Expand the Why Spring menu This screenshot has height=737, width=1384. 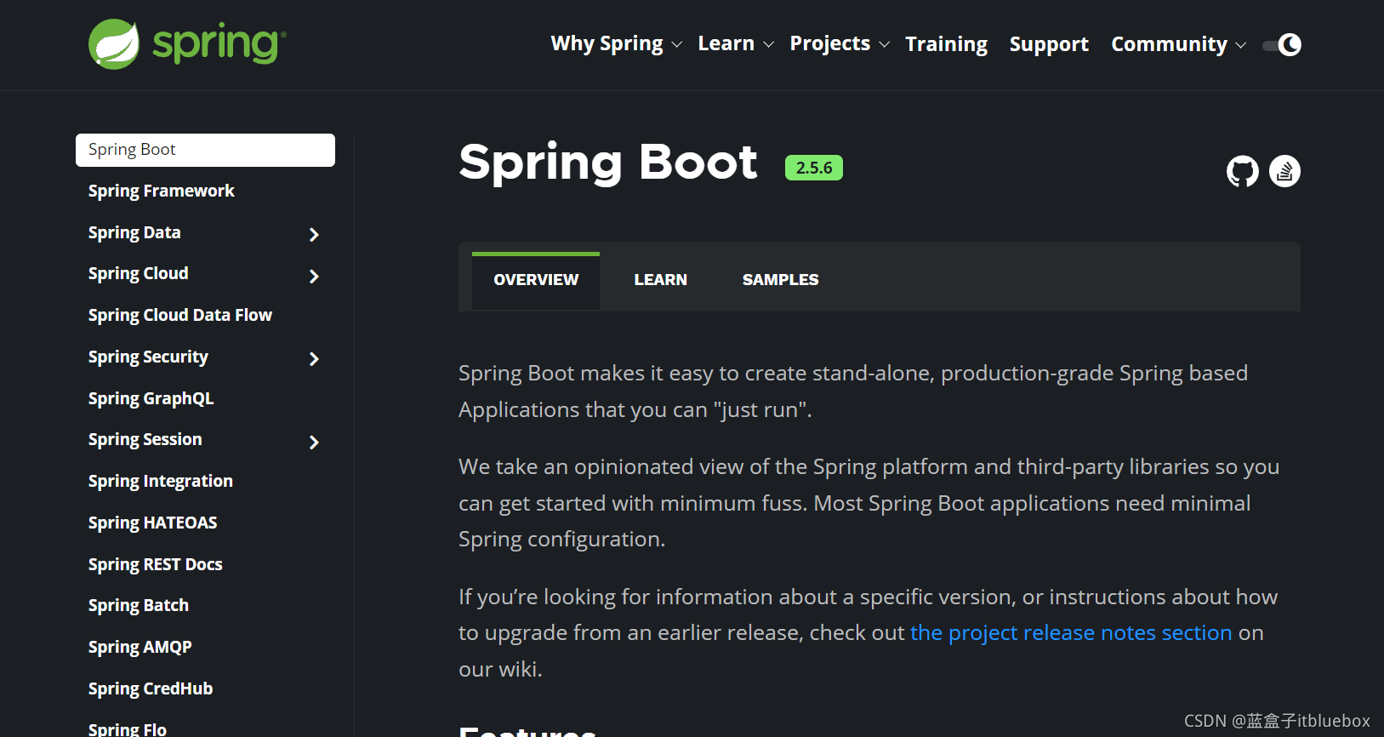[616, 43]
